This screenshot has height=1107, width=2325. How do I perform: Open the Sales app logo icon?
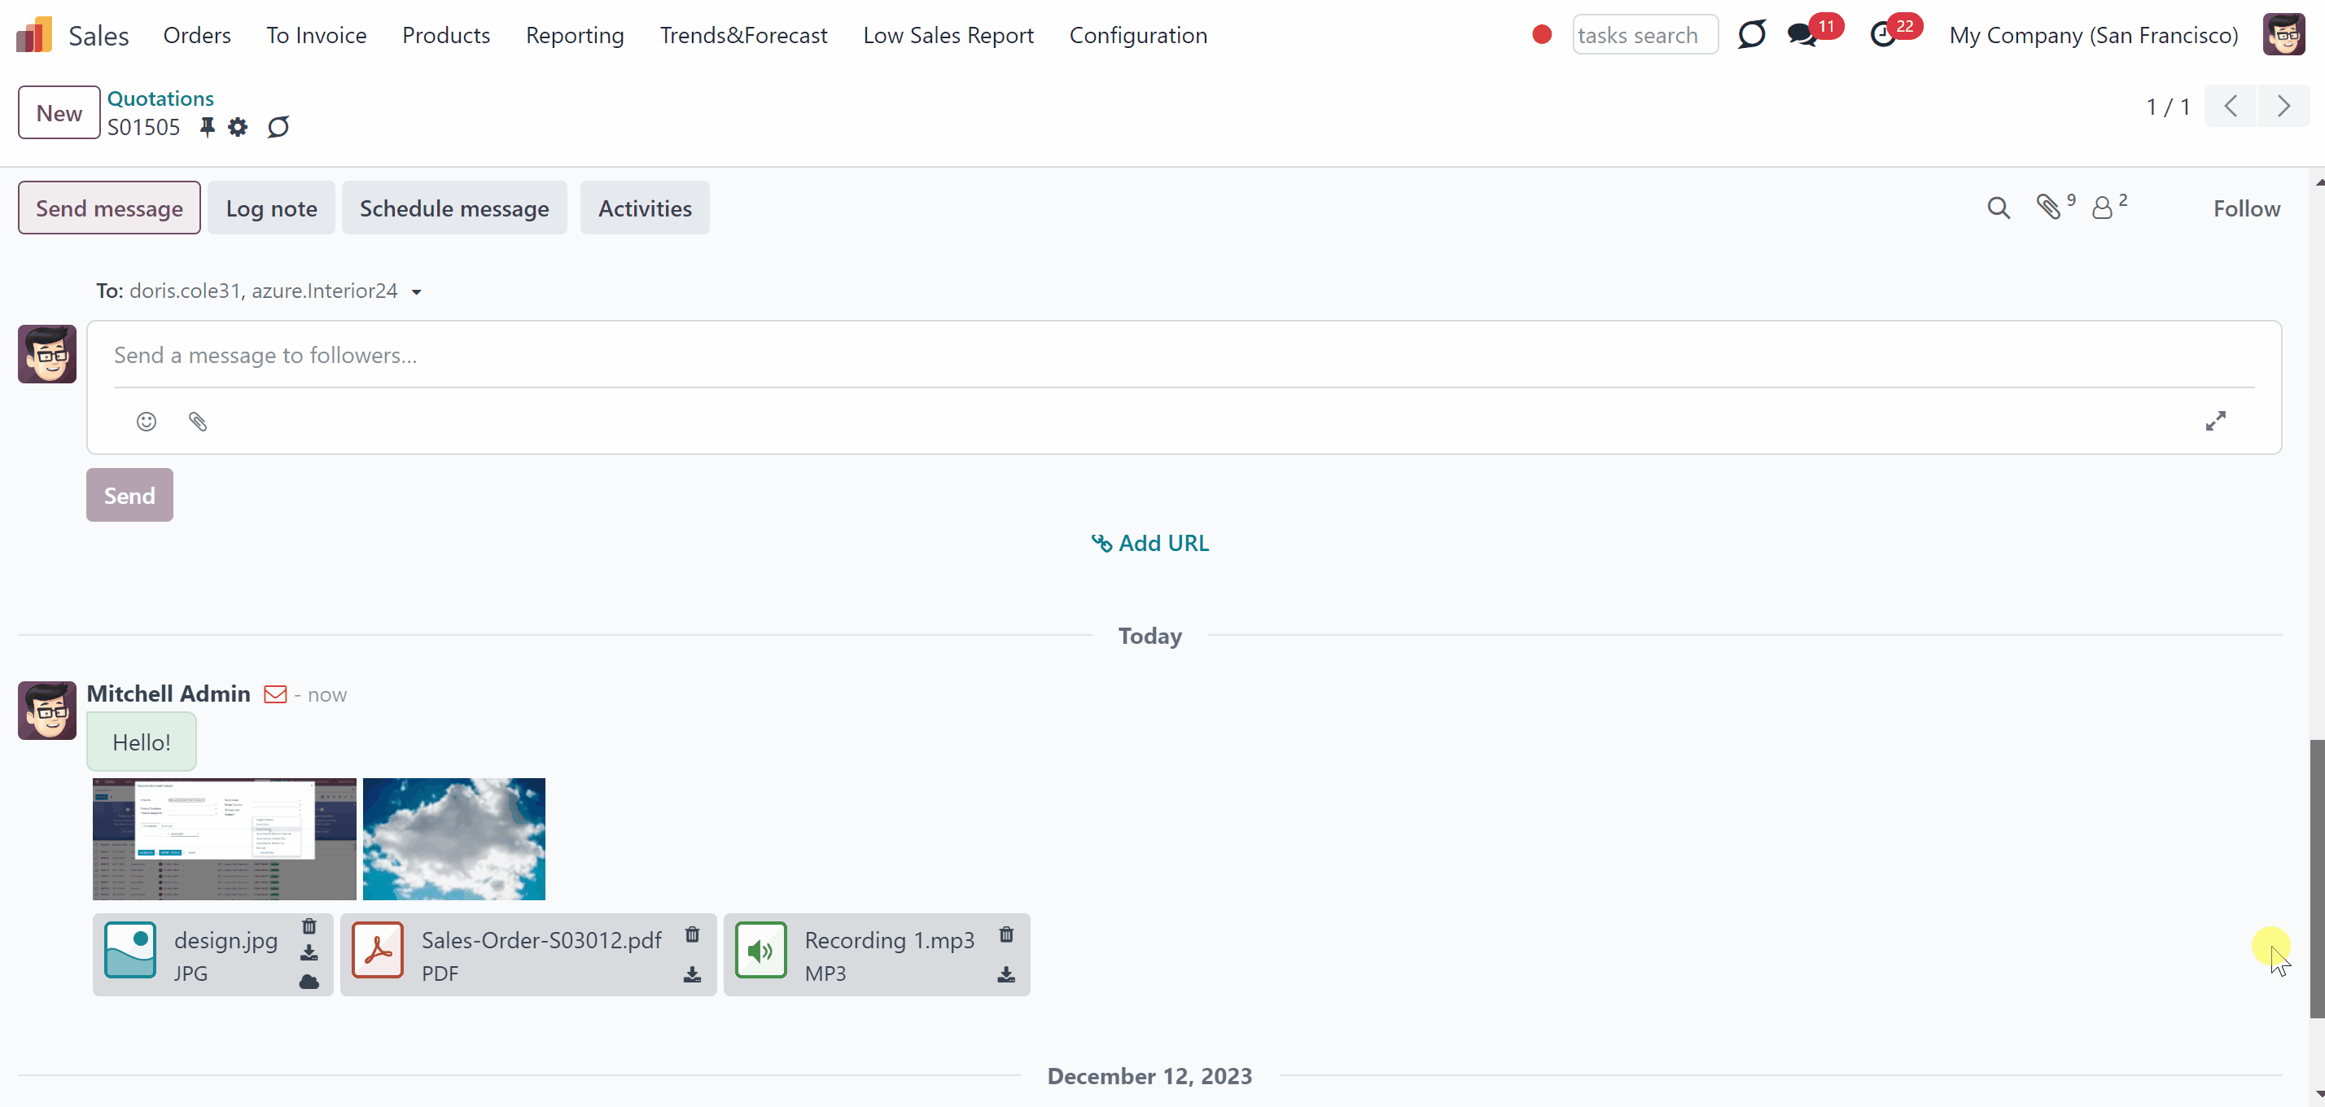click(x=34, y=35)
